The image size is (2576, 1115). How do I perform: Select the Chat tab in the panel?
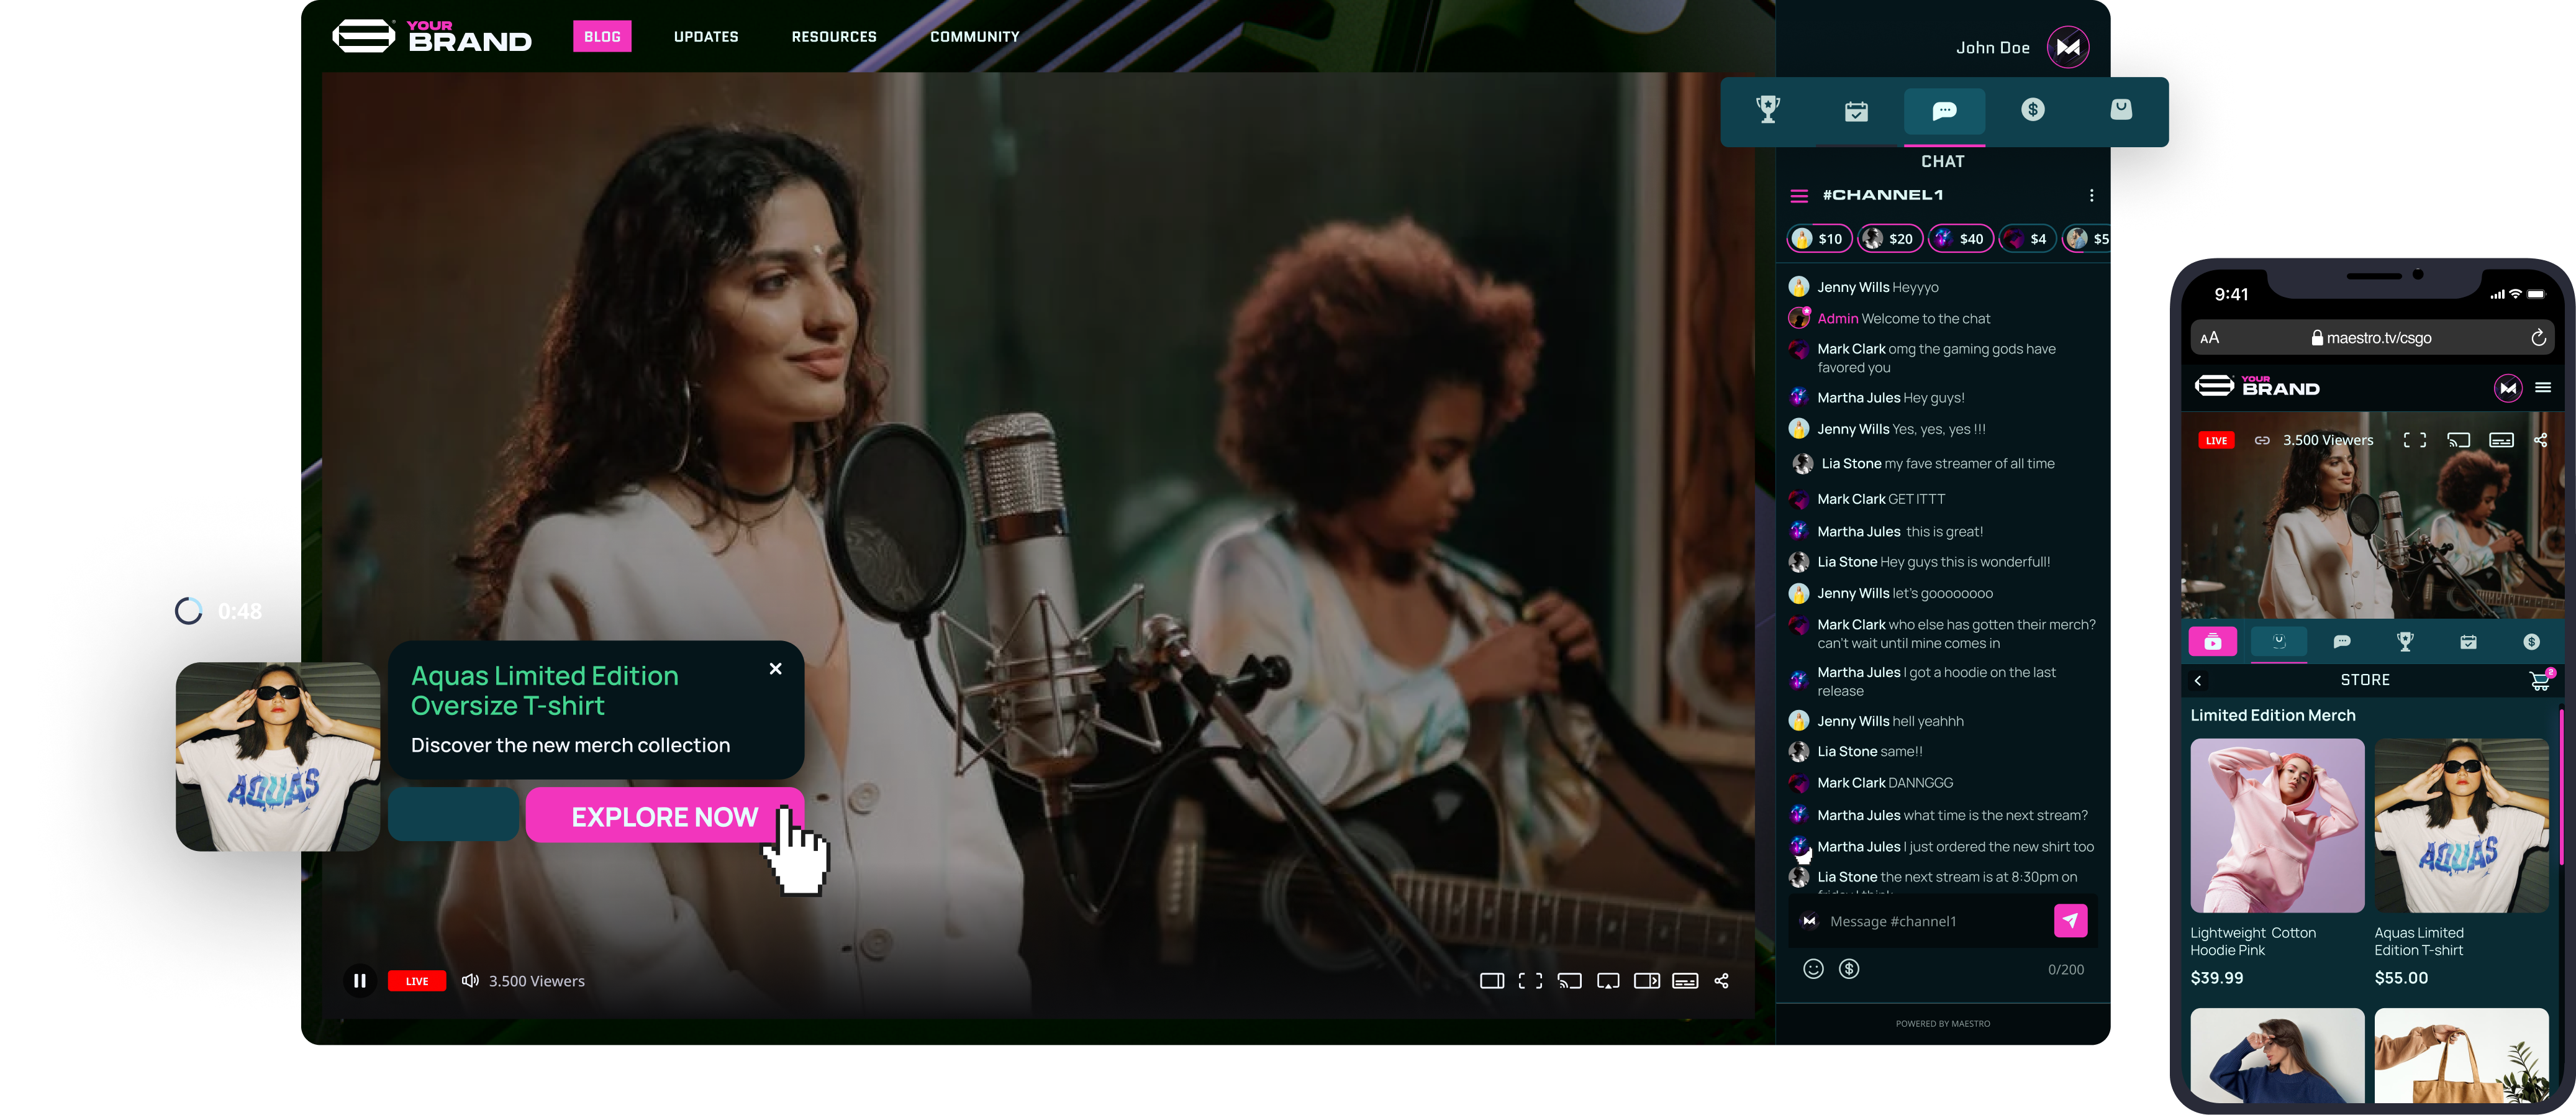[x=1944, y=111]
